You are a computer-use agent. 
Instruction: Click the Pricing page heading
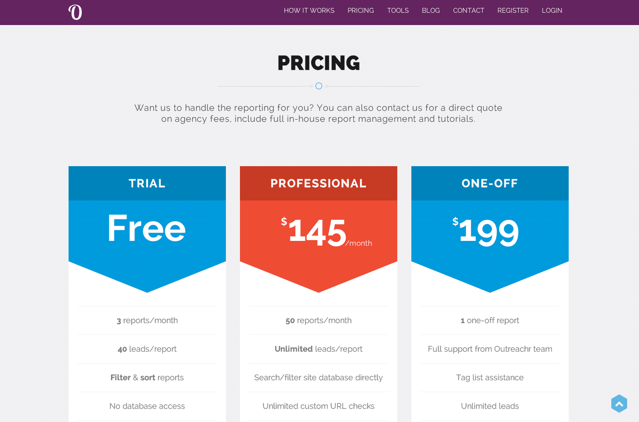(x=319, y=63)
